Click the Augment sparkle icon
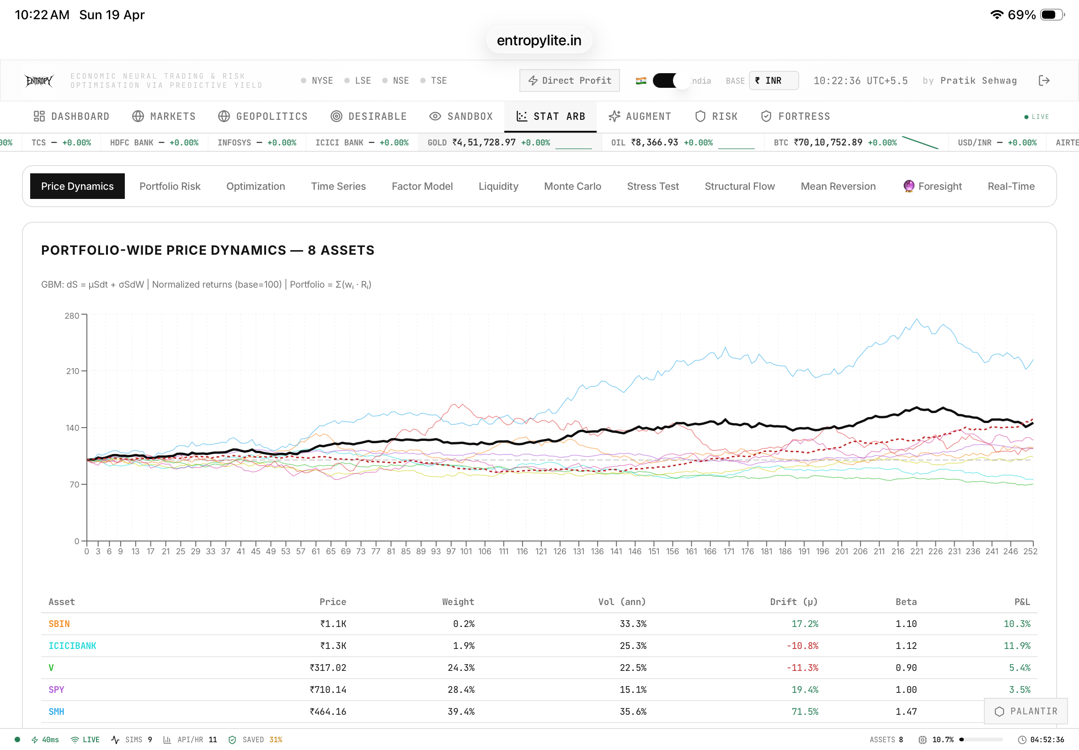1079x750 pixels. click(614, 116)
